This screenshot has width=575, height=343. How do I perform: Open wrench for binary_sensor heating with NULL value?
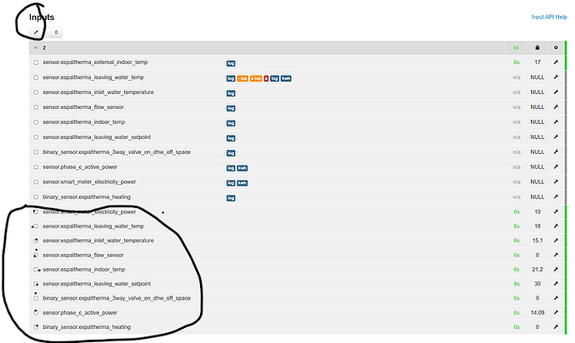point(556,197)
